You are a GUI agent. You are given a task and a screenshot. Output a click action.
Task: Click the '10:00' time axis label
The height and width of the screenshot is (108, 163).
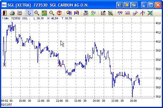coord(22,101)
